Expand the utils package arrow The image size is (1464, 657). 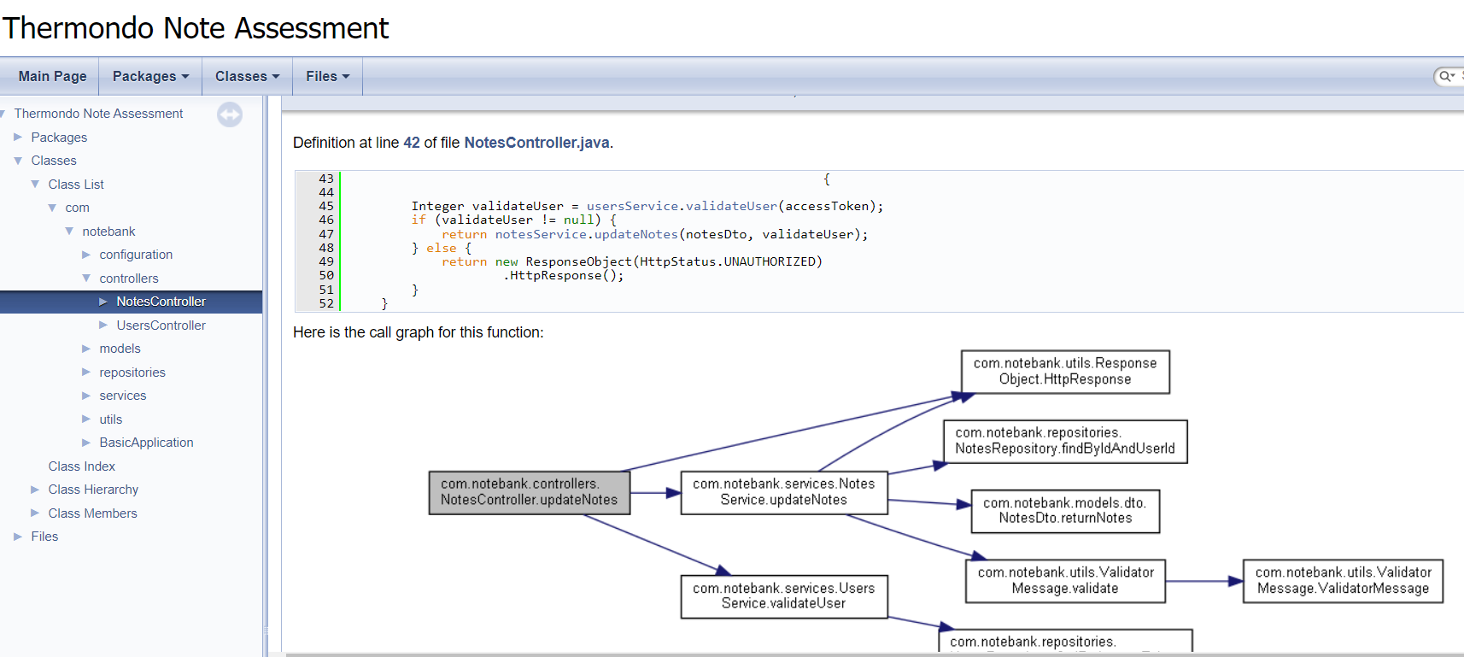pyautogui.click(x=86, y=419)
